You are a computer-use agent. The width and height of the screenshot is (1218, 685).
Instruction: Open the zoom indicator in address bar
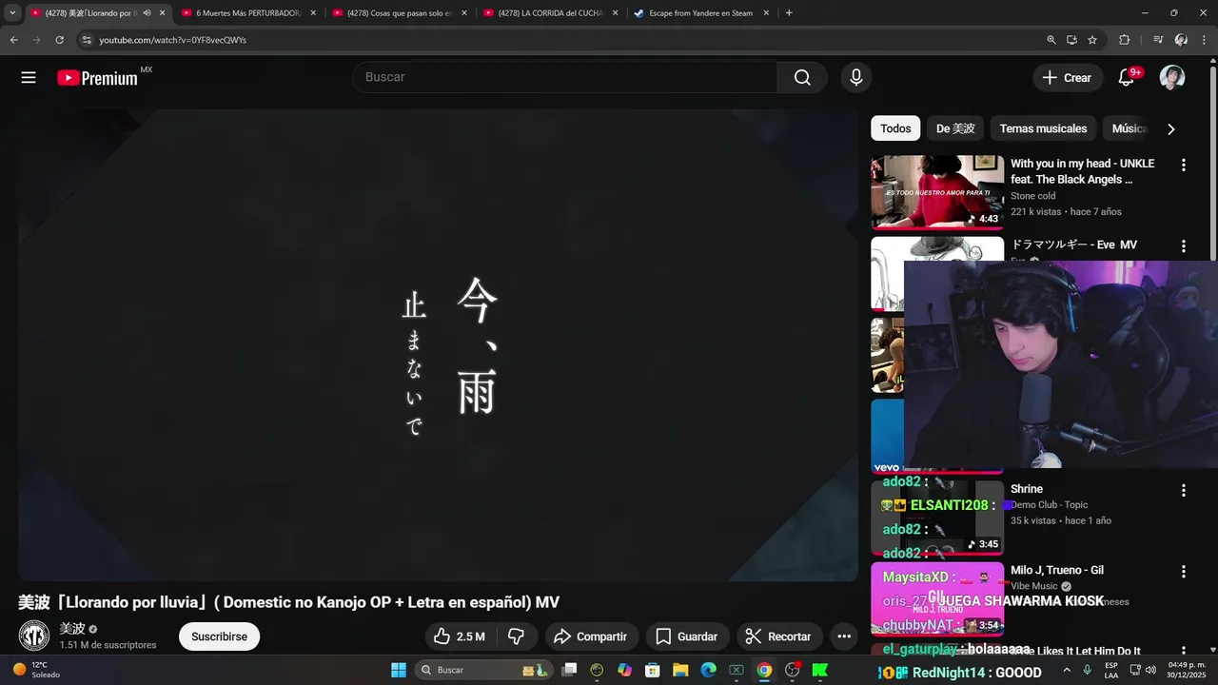tap(1051, 40)
